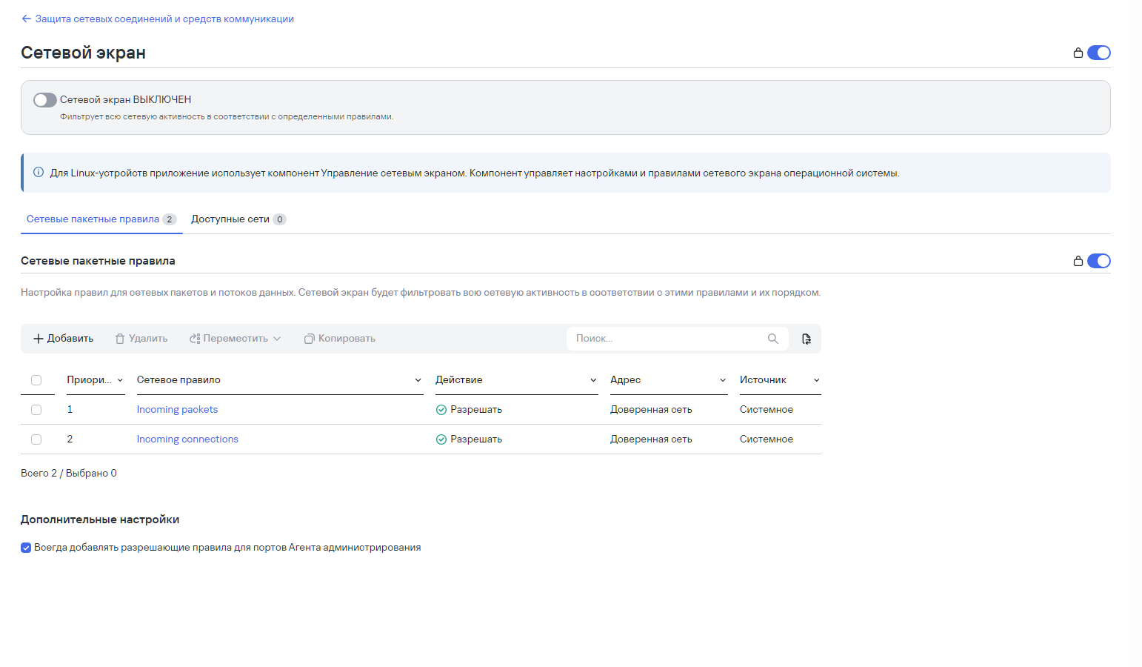Click the back arrow icon at top
The image size is (1142, 667).
pyautogui.click(x=27, y=19)
